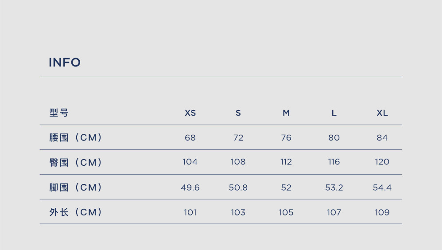
Task: Click the INFO heading
Action: click(x=65, y=62)
